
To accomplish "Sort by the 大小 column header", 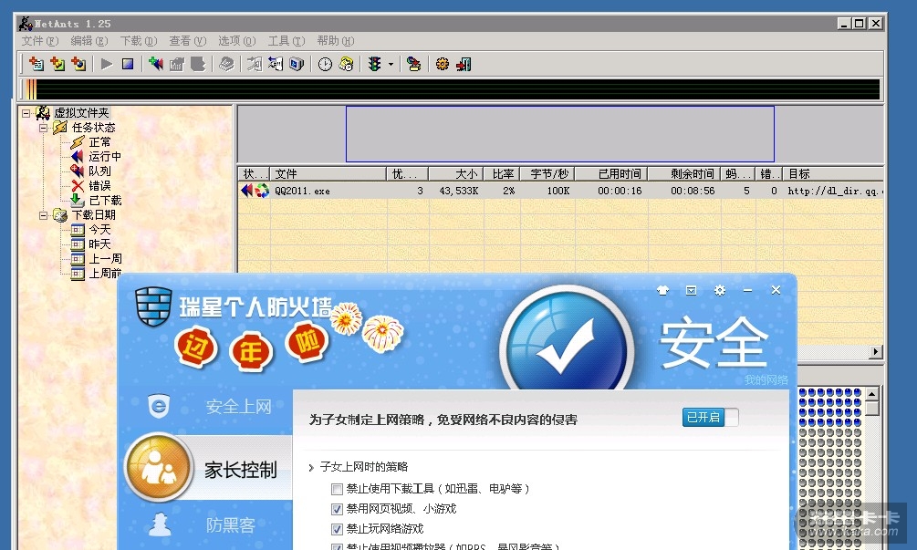I will click(x=455, y=173).
